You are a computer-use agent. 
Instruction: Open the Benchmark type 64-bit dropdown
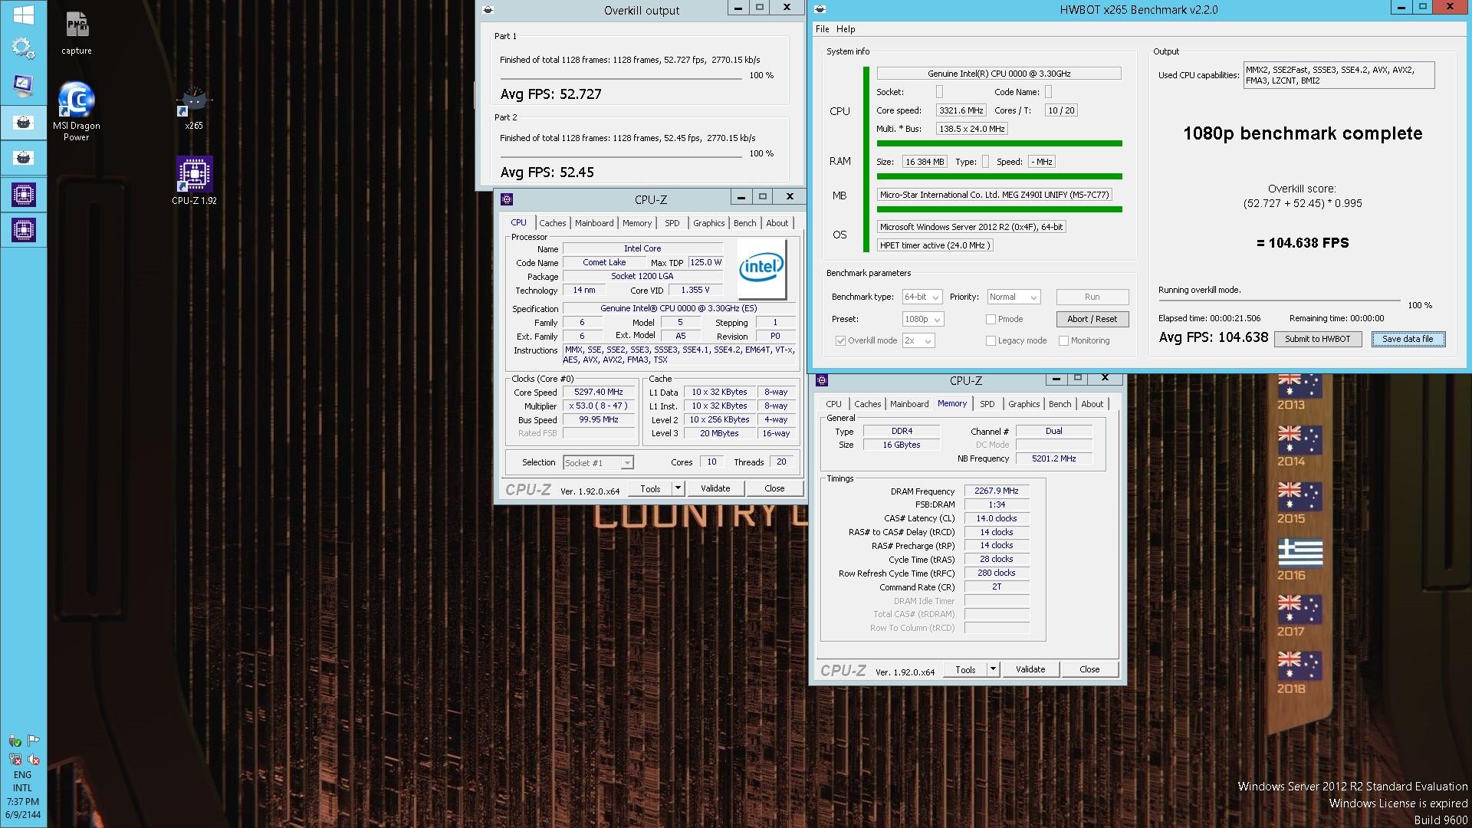point(922,297)
